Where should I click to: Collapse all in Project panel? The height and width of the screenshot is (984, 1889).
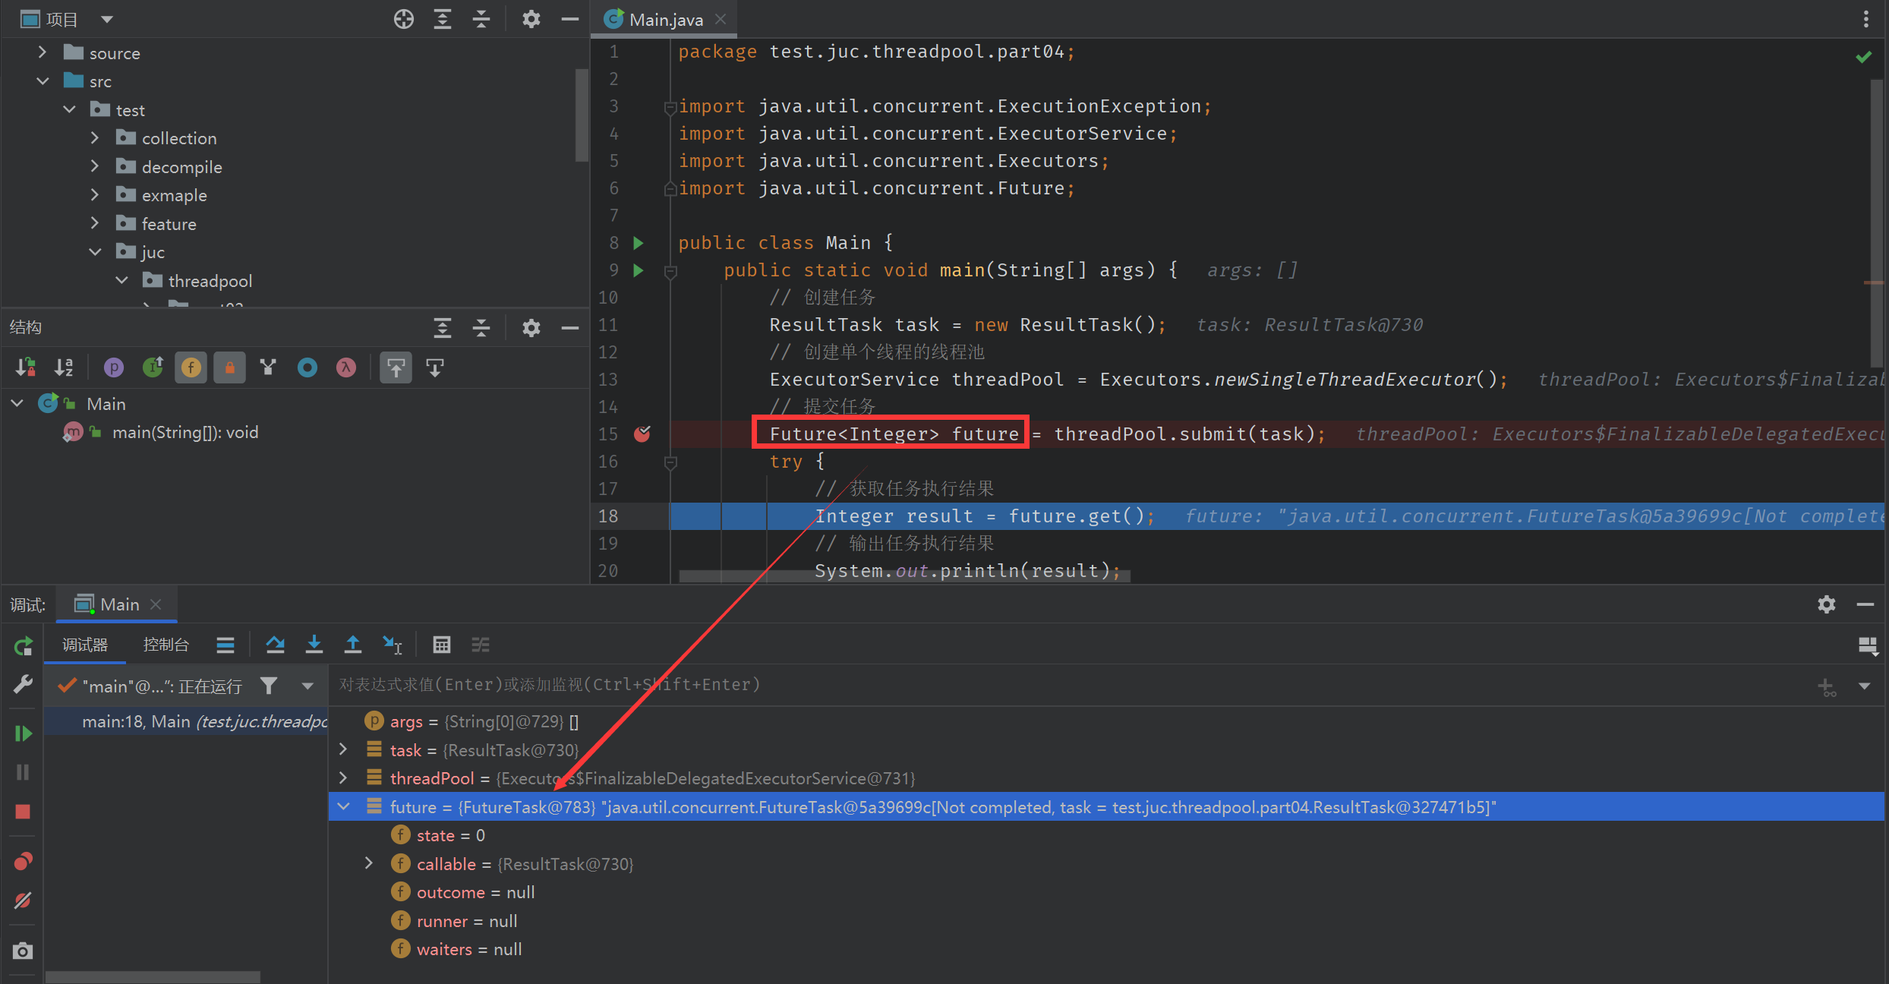[x=481, y=19]
